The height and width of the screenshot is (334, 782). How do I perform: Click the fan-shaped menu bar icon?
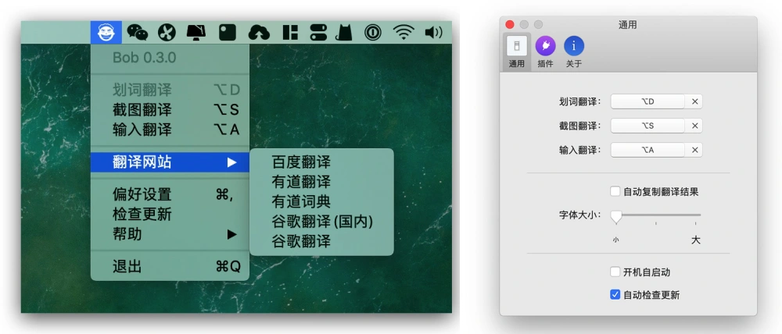tap(167, 32)
